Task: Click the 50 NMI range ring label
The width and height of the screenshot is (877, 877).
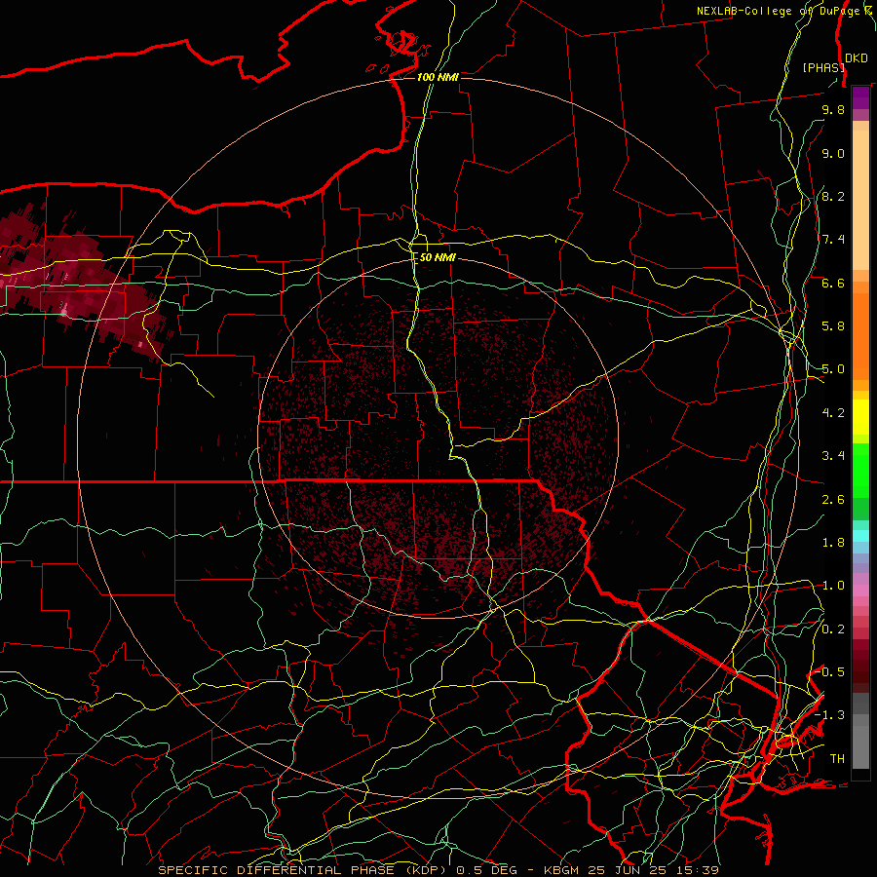Action: (438, 257)
